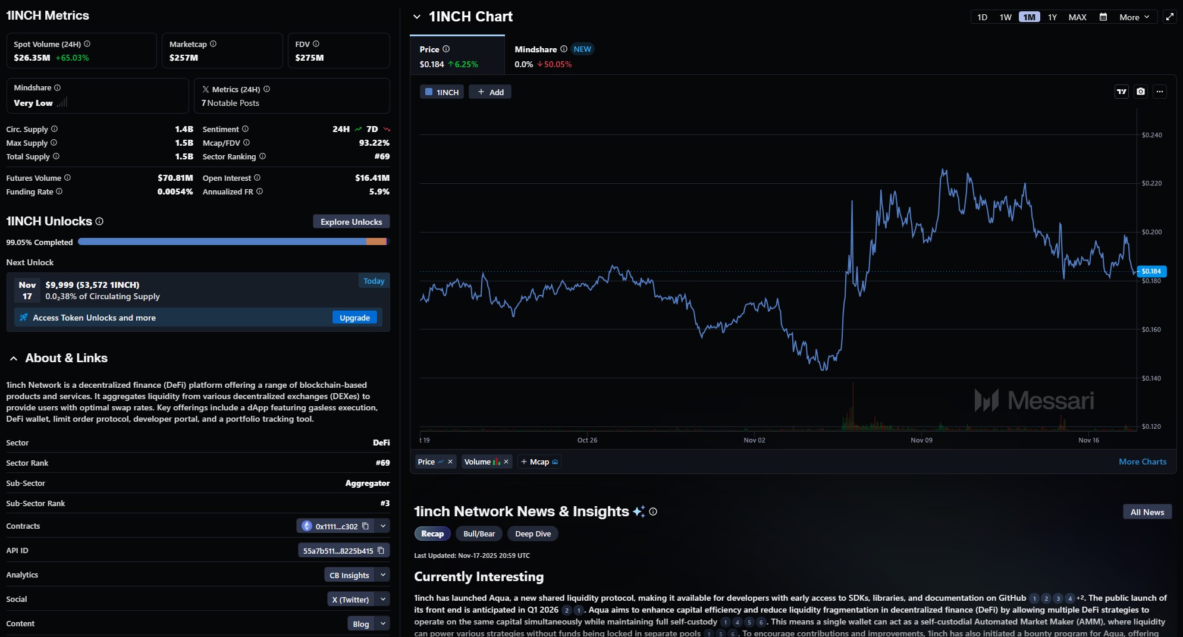This screenshot has height=637, width=1183.
Task: Click info icon beside Open Interest
Action: [x=258, y=178]
